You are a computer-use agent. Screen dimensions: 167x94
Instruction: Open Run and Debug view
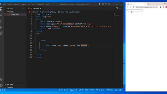point(1,27)
